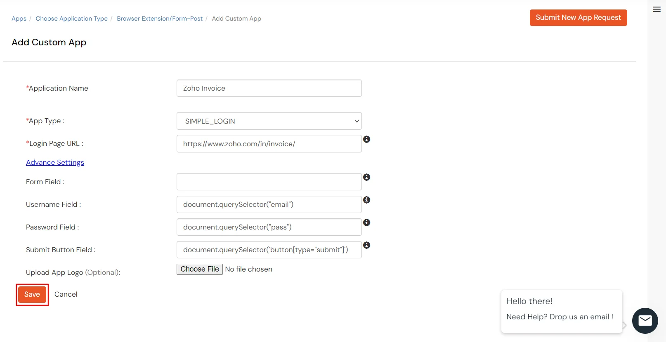Focus the empty Form Field input
666x342 pixels.
click(269, 182)
